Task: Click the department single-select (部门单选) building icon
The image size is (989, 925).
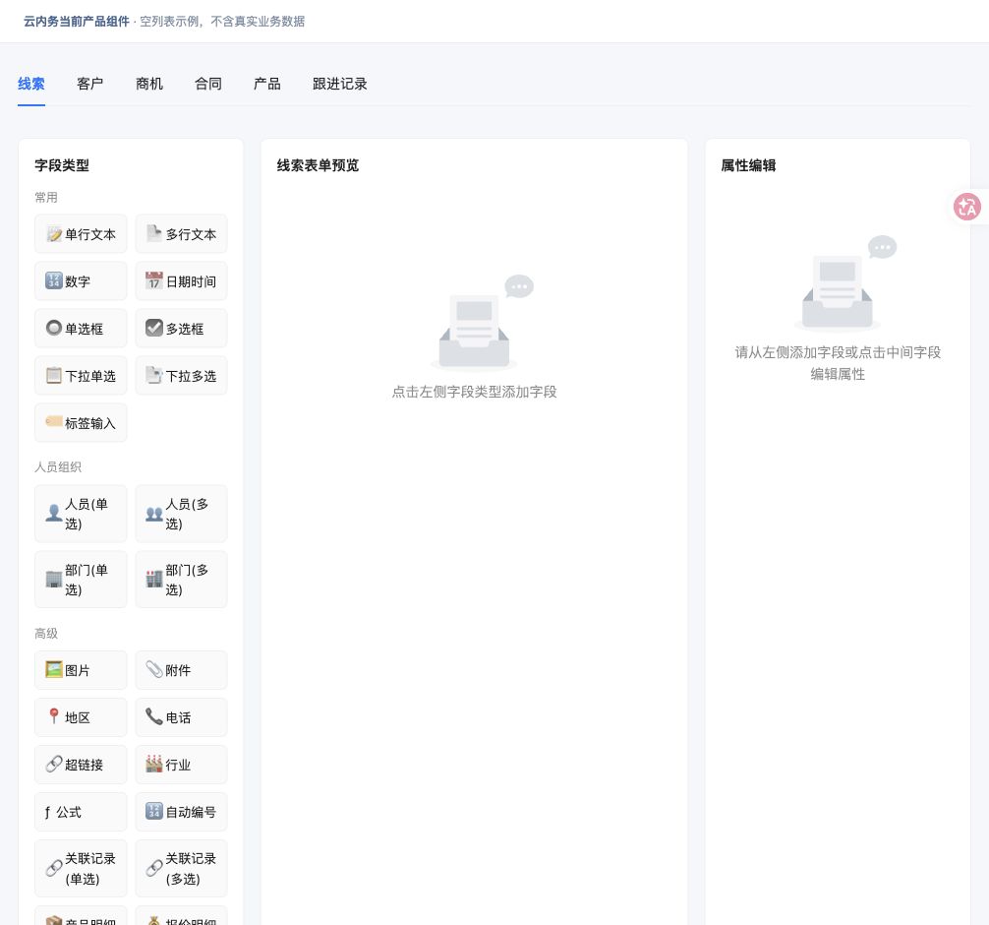Action: [x=54, y=580]
